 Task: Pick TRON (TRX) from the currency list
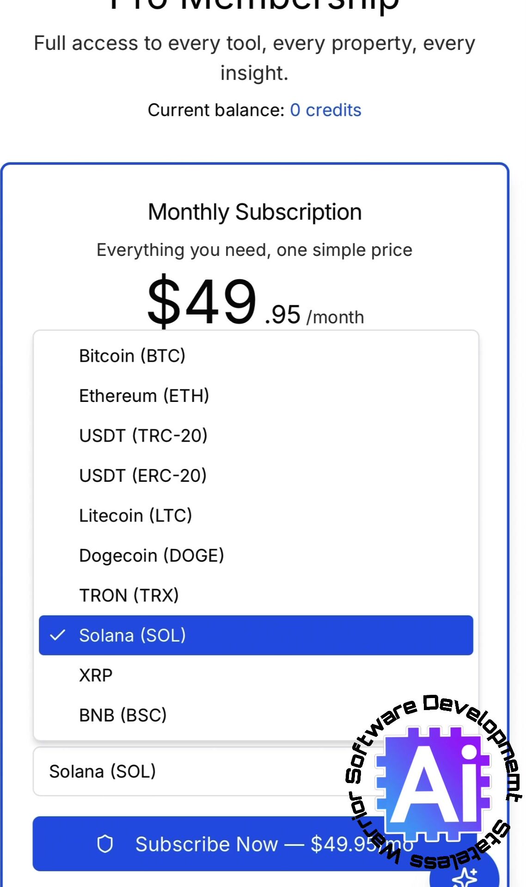click(x=129, y=595)
